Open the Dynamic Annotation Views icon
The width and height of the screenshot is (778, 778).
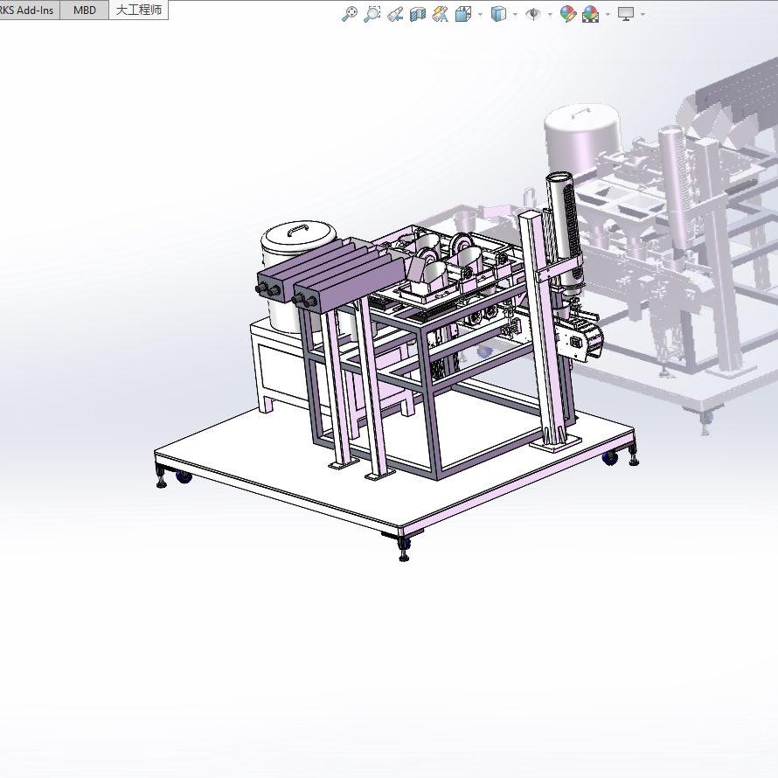[x=440, y=14]
